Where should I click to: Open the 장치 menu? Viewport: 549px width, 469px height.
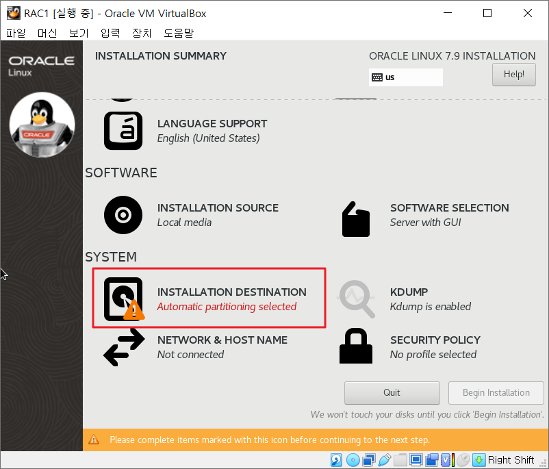pos(142,33)
